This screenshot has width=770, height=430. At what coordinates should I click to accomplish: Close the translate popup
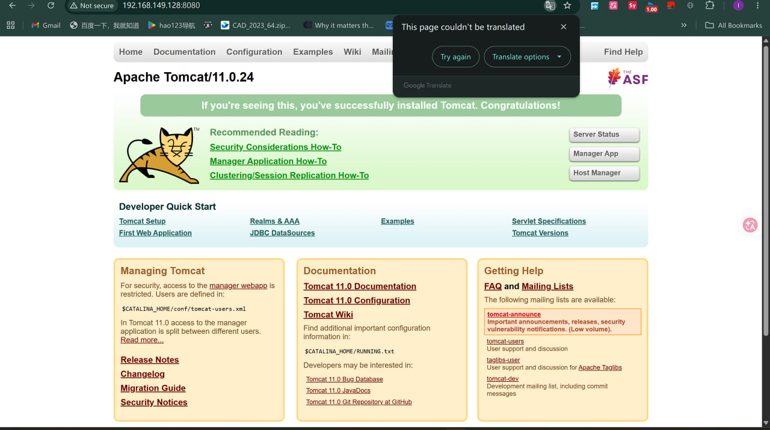pyautogui.click(x=563, y=27)
